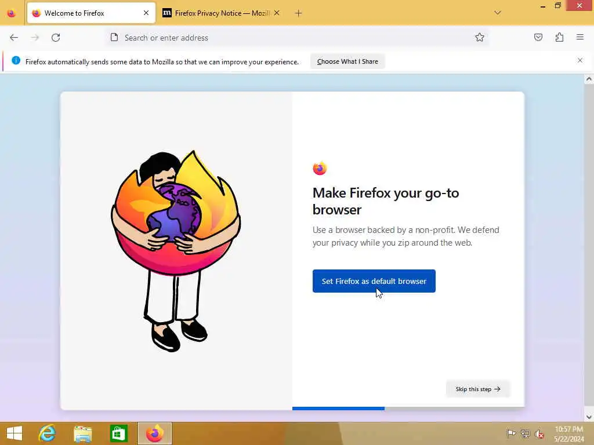Viewport: 594px width, 445px height.
Task: Click the scrollbar up arrow
Action: tap(589, 79)
